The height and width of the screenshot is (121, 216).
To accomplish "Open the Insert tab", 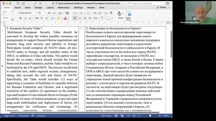I will pyautogui.click(x=18, y=7).
